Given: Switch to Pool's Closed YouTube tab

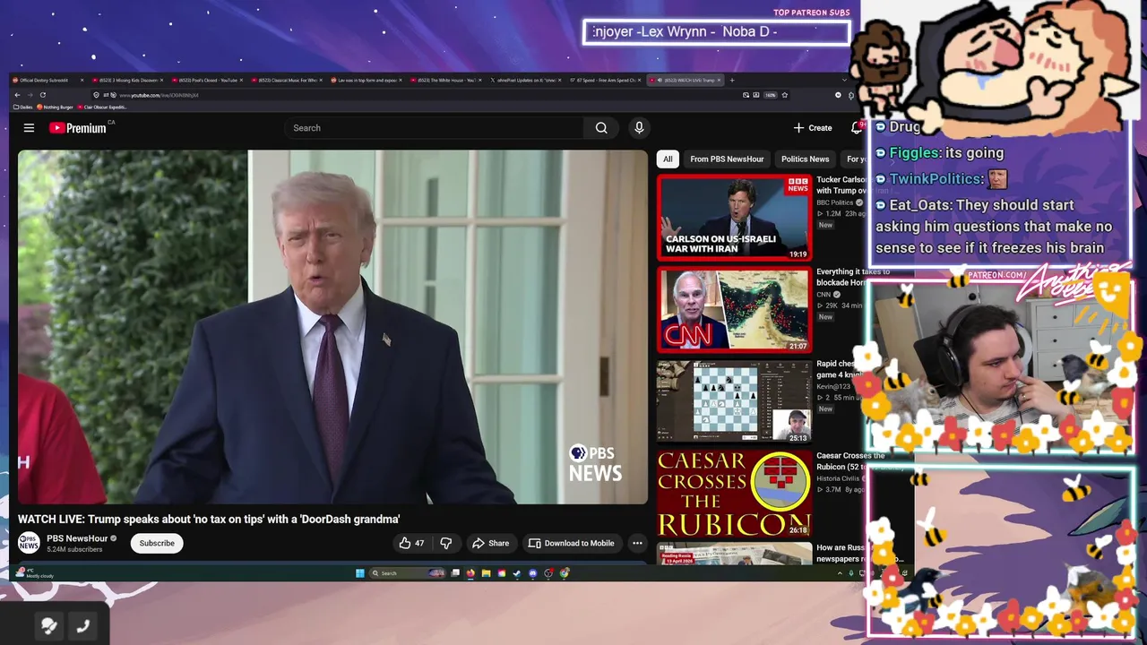Looking at the screenshot, I should (x=208, y=80).
